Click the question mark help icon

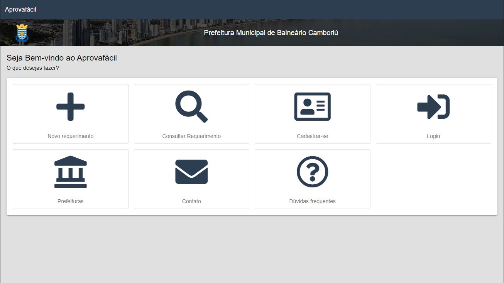[313, 172]
